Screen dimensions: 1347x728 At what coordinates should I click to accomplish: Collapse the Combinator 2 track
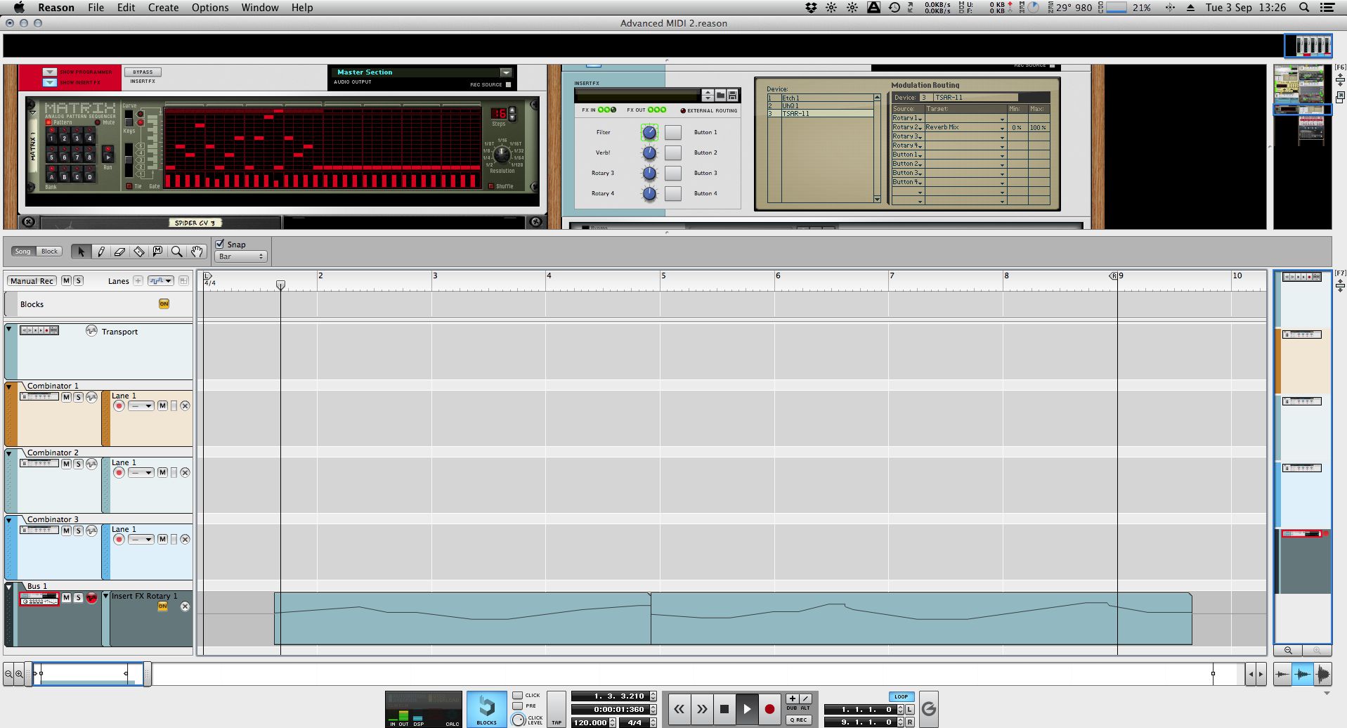9,453
